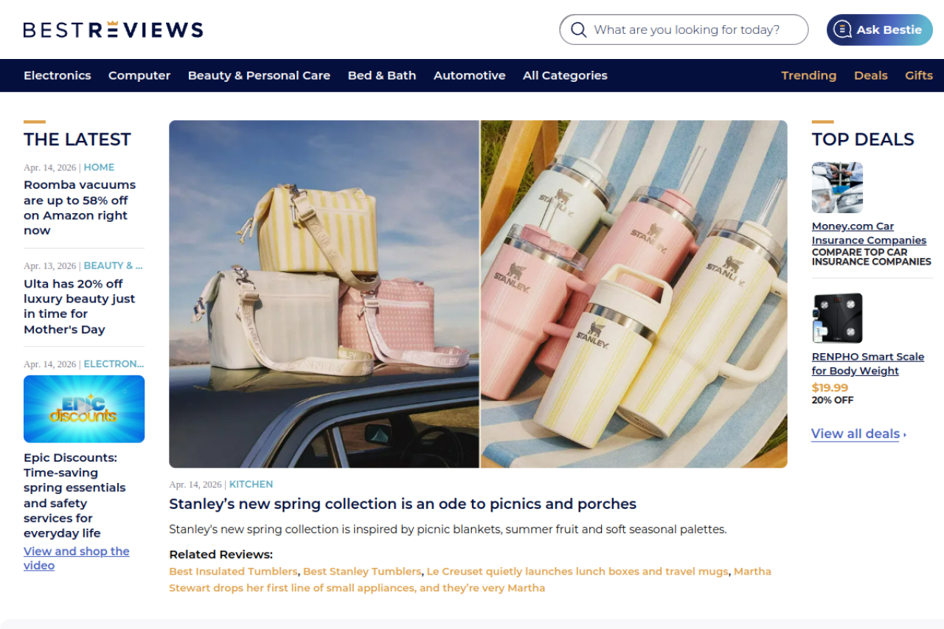Click the KITCHEN category tag under hero
The image size is (944, 629).
pos(251,484)
